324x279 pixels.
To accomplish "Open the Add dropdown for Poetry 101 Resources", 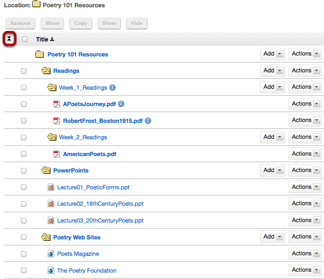I will pyautogui.click(x=273, y=54).
